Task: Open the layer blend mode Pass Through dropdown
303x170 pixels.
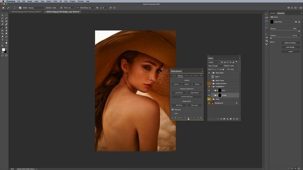Action: [215, 66]
